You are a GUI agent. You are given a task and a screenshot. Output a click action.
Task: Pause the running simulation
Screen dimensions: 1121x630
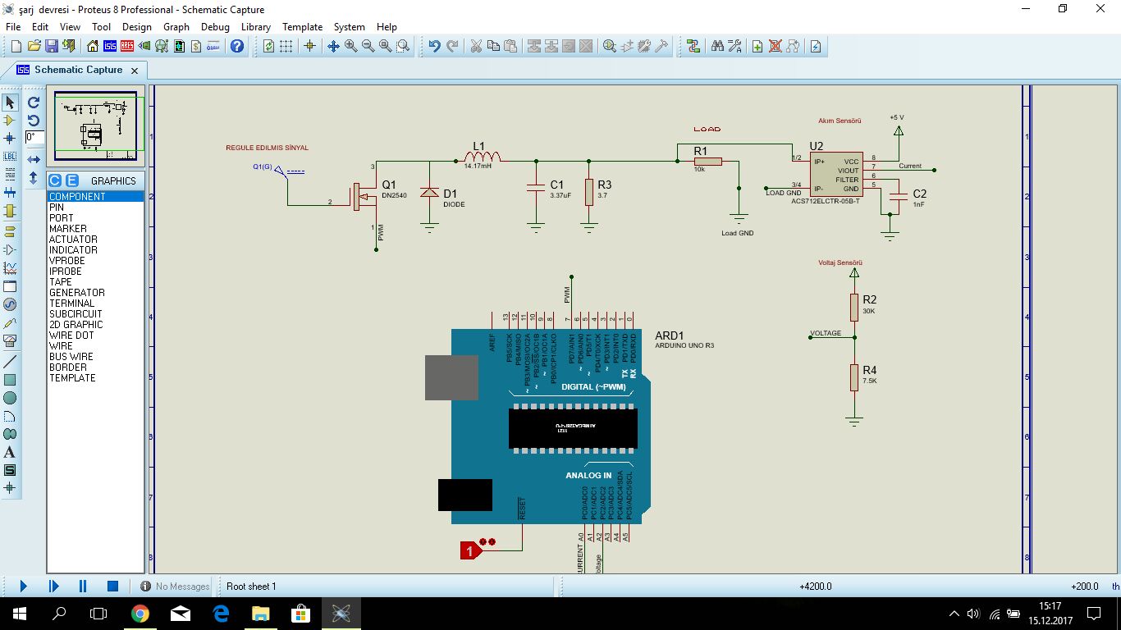(x=83, y=586)
